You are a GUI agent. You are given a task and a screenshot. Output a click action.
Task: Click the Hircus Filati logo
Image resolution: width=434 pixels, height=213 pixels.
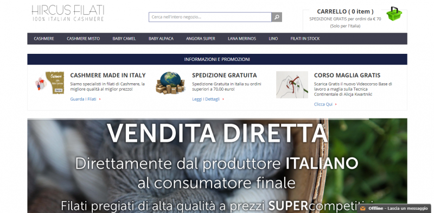click(68, 13)
